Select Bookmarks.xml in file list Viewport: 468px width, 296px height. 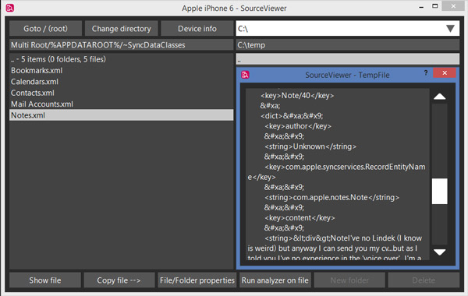pyautogui.click(x=121, y=70)
